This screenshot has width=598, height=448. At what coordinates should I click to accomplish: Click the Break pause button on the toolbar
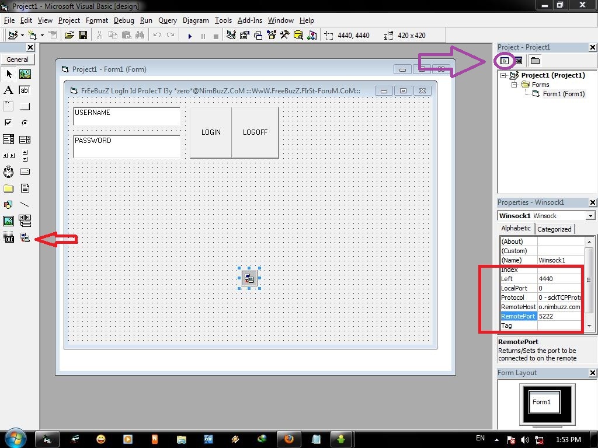203,36
